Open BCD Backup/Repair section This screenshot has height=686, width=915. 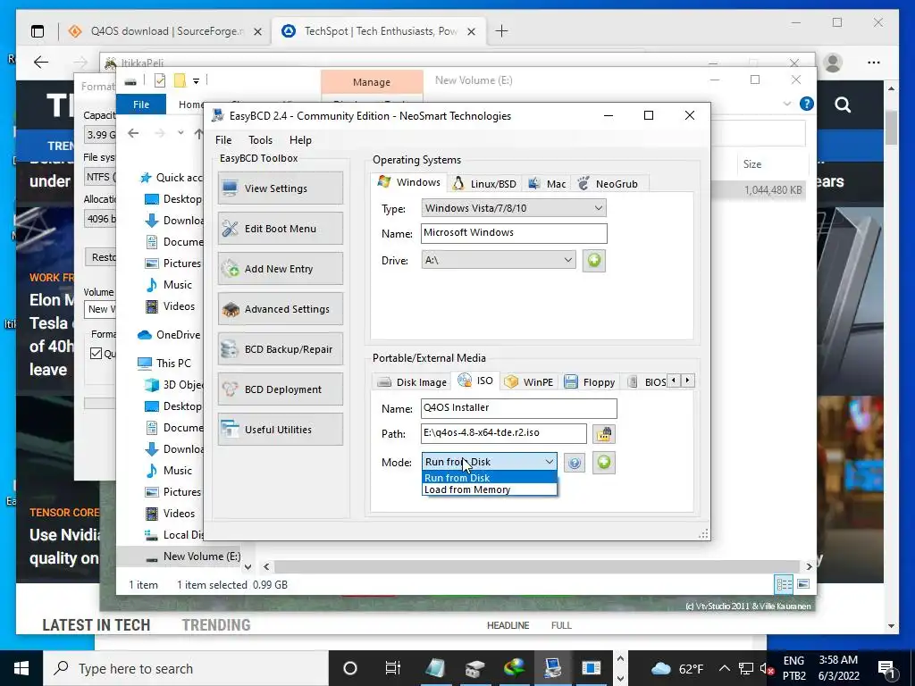[280, 349]
